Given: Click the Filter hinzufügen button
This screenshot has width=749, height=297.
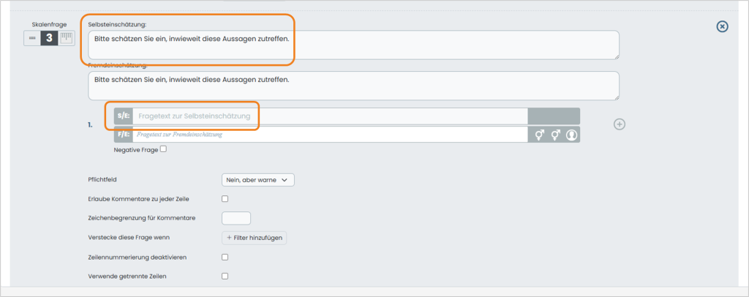Looking at the screenshot, I should 254,237.
